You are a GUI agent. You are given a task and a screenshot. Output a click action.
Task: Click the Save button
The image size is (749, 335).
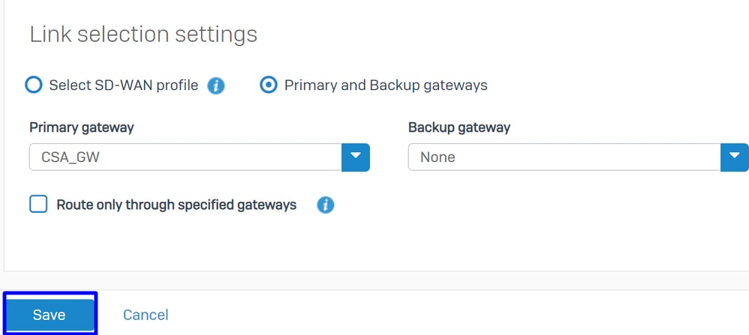point(50,315)
